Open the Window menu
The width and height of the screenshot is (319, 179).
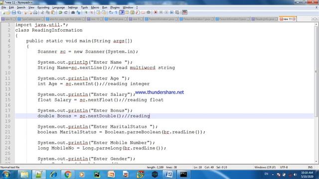click(128, 7)
